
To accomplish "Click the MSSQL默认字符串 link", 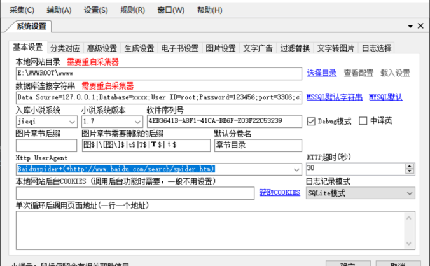I will (x=335, y=97).
